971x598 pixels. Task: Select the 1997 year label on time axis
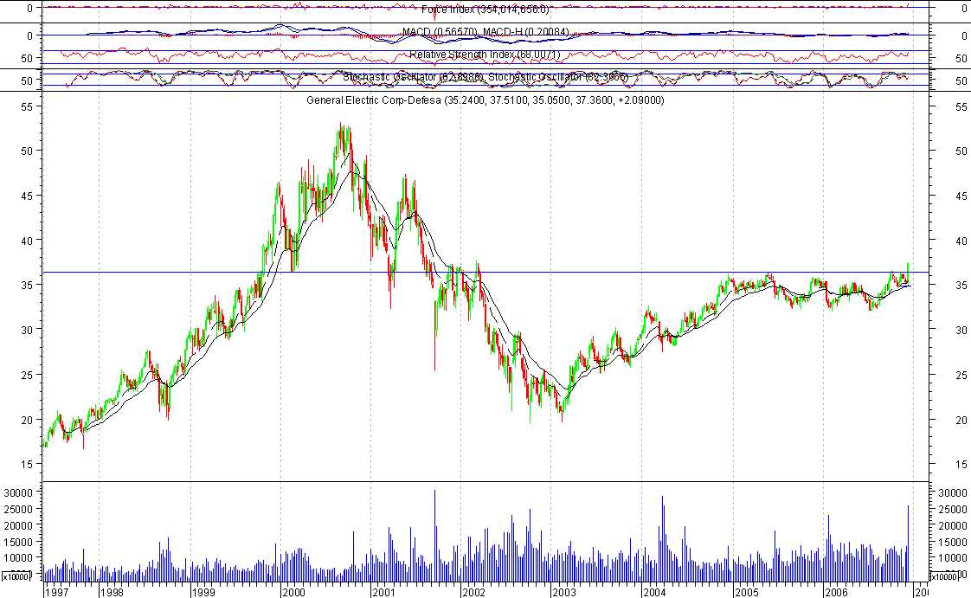57,592
